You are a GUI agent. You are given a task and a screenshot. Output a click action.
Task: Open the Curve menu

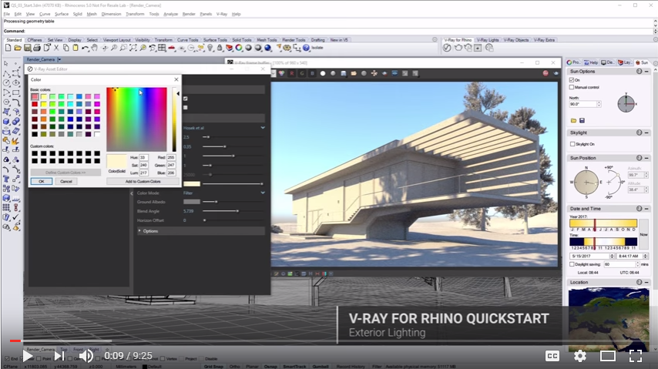[x=45, y=14]
